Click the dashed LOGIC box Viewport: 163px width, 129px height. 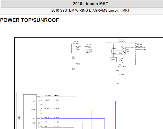click(x=113, y=60)
